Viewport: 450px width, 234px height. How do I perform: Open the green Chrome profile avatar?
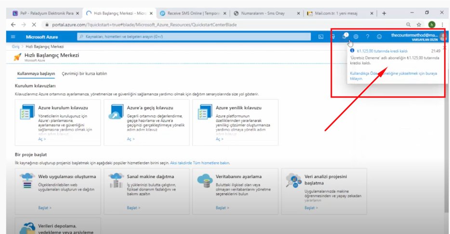pos(432,25)
